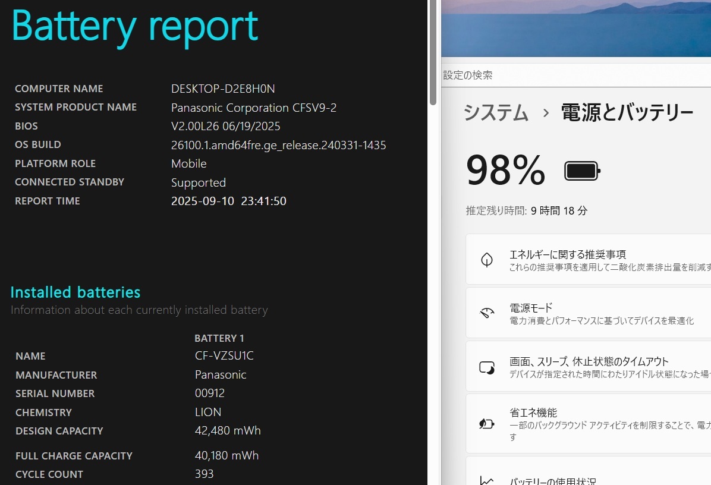
Task: Click the battery usage chart icon
Action: coord(486,480)
